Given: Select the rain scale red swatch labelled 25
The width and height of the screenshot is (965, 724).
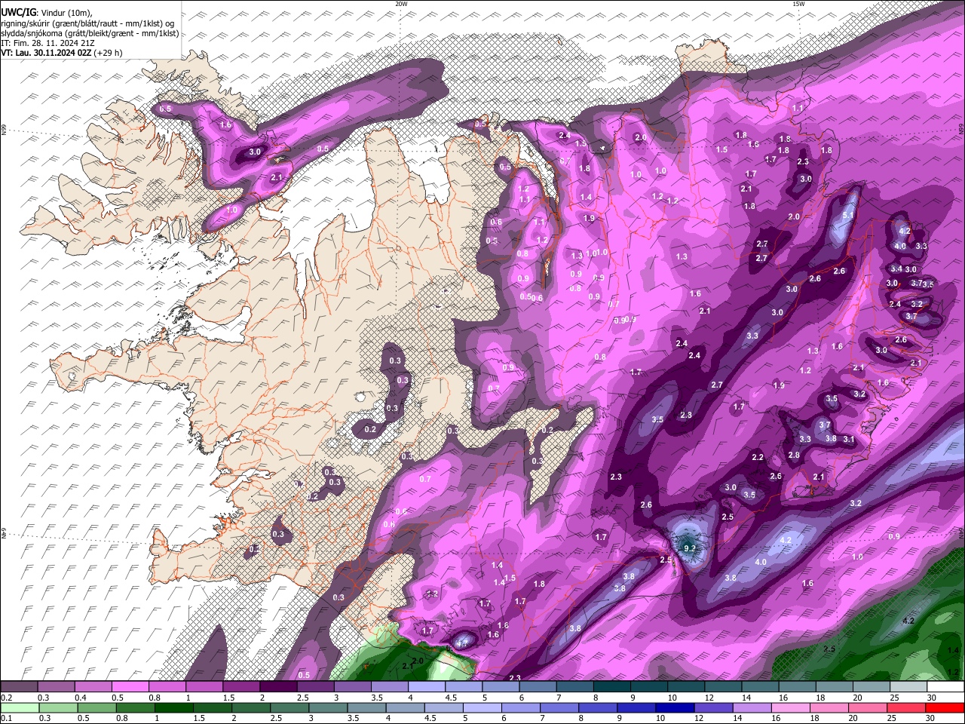Looking at the screenshot, I should pos(907,707).
